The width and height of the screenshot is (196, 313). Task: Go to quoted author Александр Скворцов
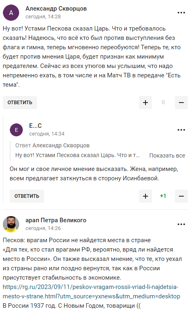(61, 146)
